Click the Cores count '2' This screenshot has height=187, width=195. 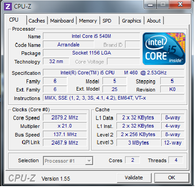(x=132, y=160)
